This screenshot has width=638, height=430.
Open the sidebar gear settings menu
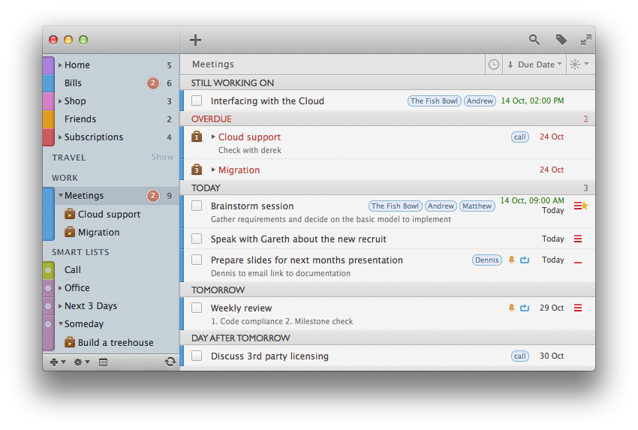click(81, 362)
